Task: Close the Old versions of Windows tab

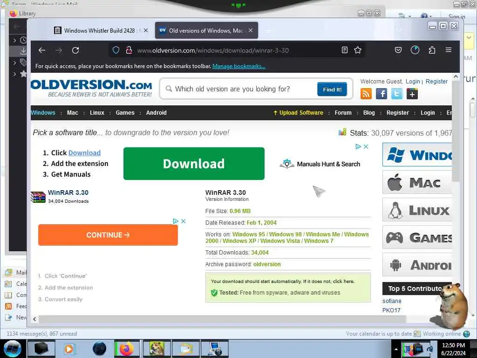Action: tap(250, 30)
